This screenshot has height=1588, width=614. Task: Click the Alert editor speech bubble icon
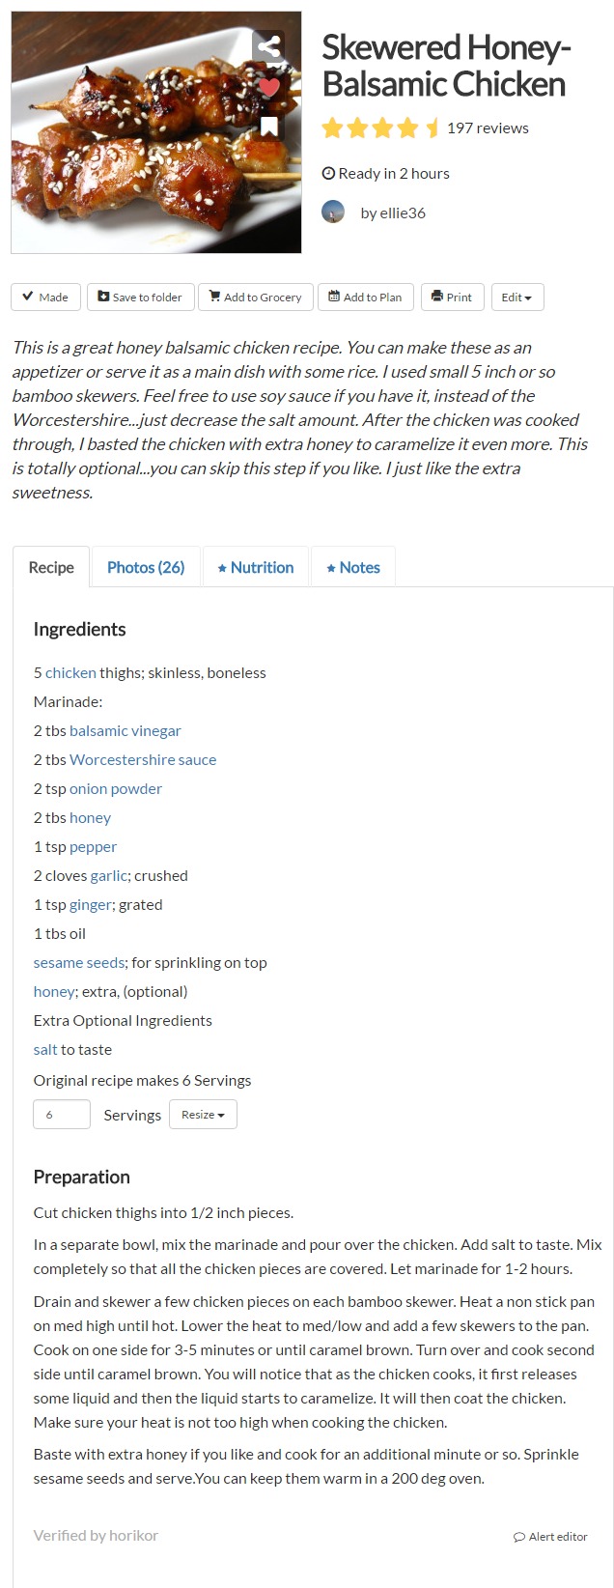click(x=519, y=1537)
